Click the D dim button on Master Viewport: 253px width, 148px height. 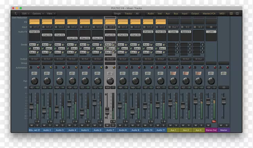[226, 125]
